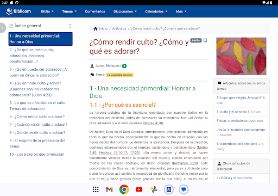
Task: Click the flag icon beside Tema
Action: pyautogui.click(x=92, y=75)
